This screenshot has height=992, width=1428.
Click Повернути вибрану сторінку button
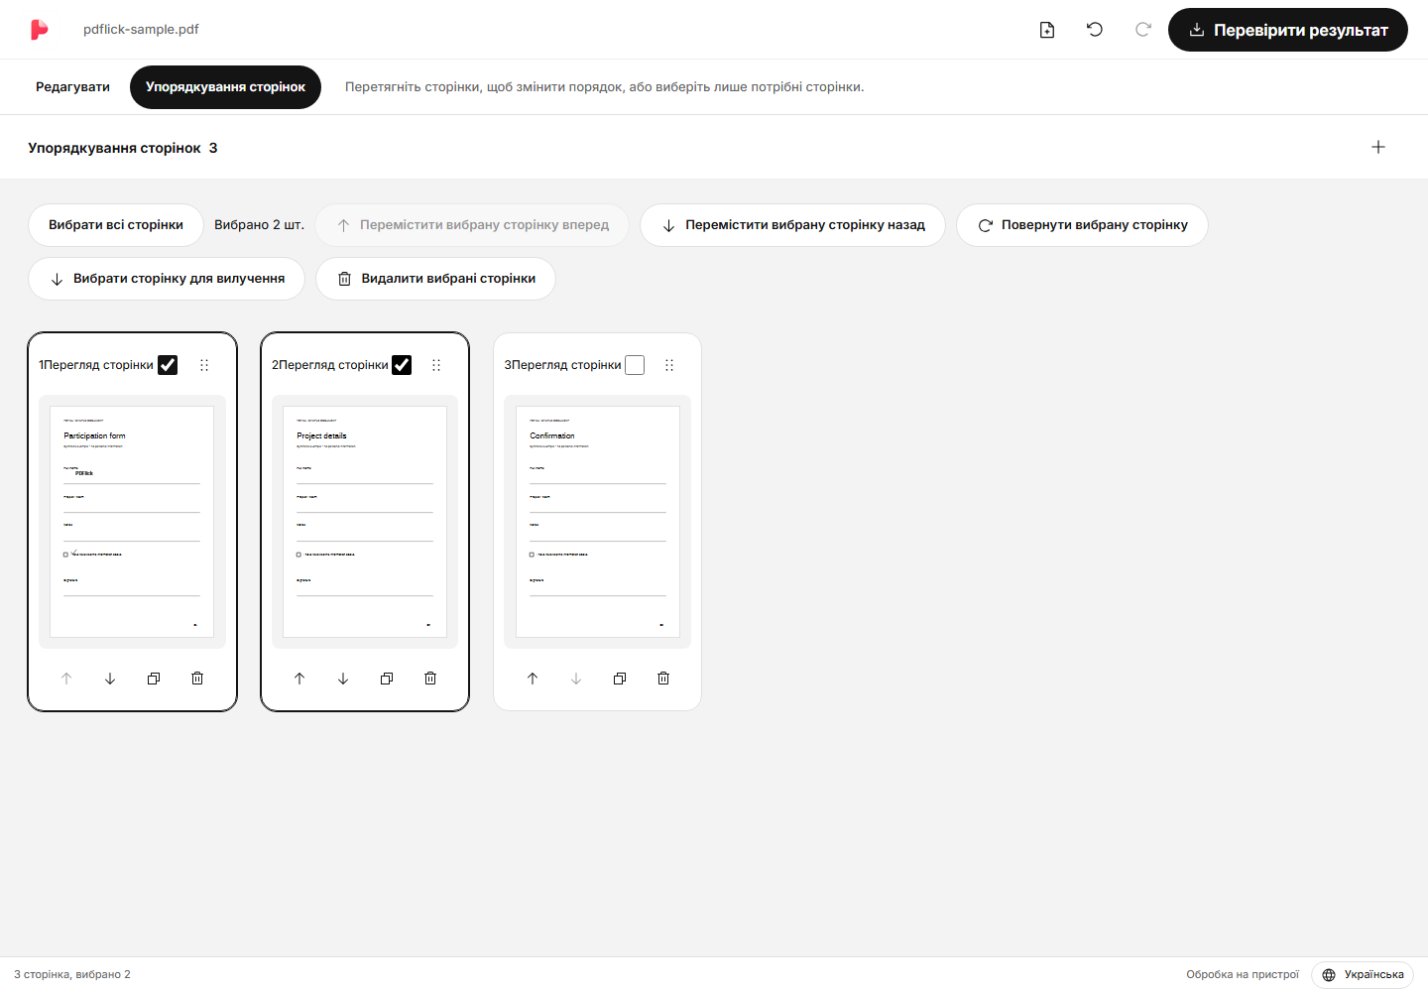pyautogui.click(x=1082, y=225)
